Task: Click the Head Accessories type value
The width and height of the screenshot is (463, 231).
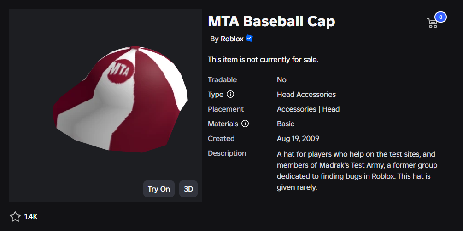Action: pyautogui.click(x=306, y=95)
